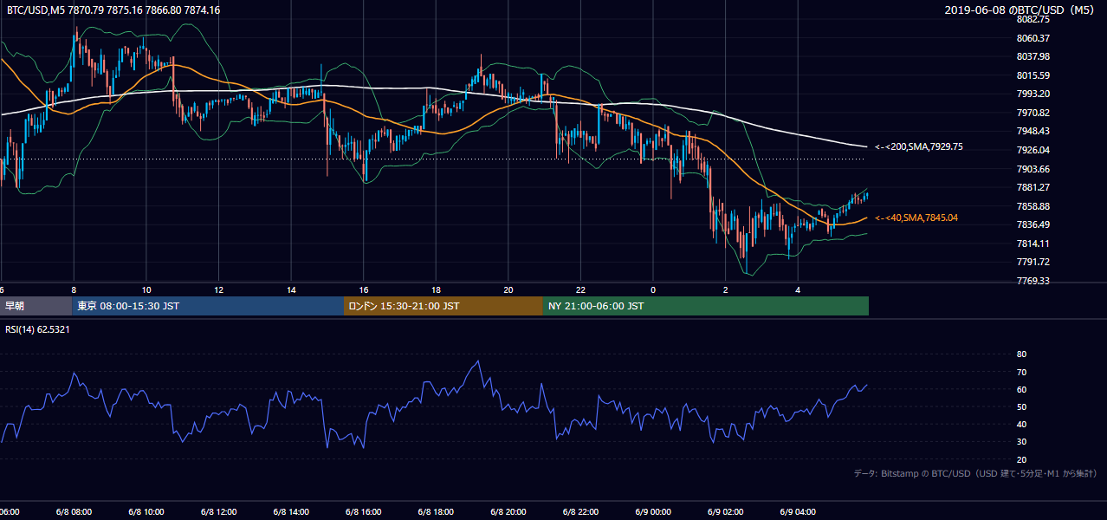This screenshot has height=520, width=1107.
Task: Select the ロンドン 15:30-21:00 JST session bar
Action: (x=443, y=306)
